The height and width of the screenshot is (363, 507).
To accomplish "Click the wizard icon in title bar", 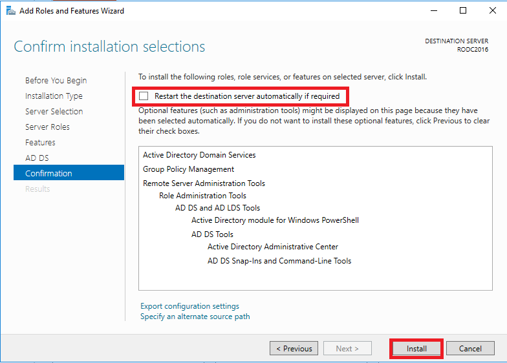I will coord(10,10).
